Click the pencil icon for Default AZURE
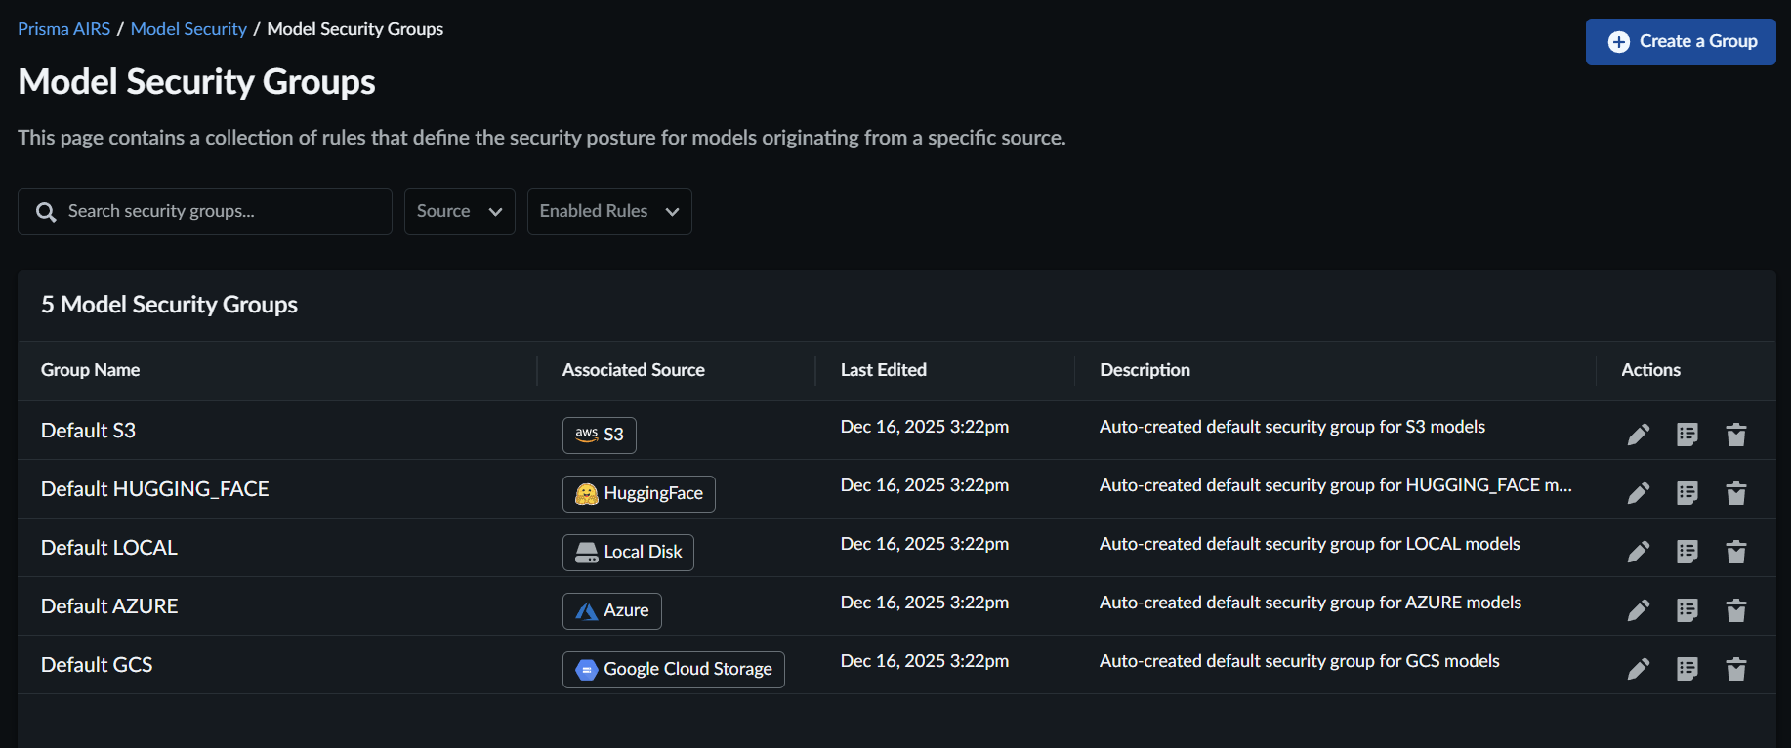This screenshot has height=748, width=1791. pos(1638,610)
